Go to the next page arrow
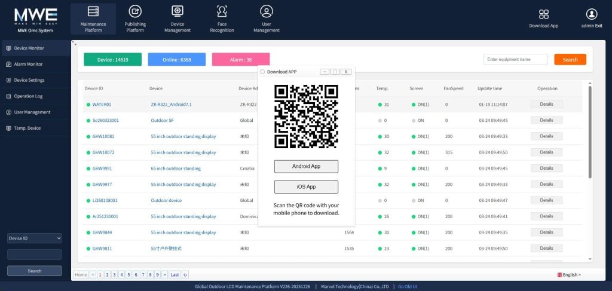The image size is (612, 291). pyautogui.click(x=165, y=275)
